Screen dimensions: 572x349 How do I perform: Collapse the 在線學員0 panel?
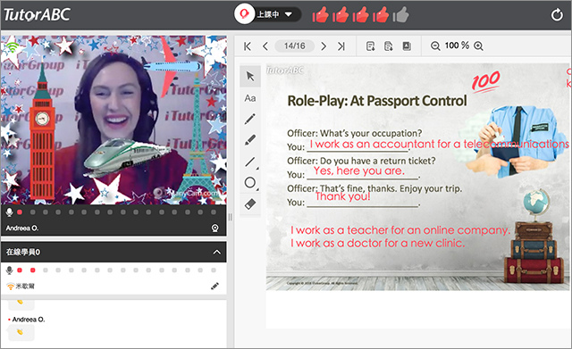216,252
